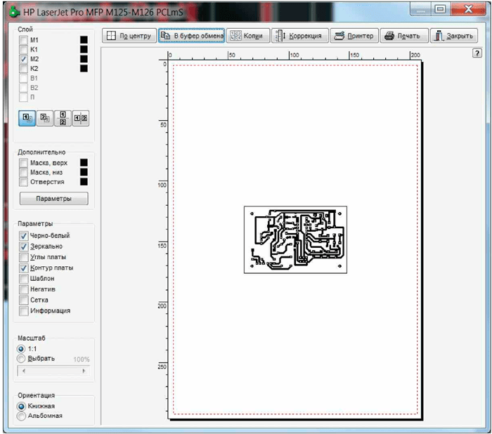This screenshot has height=434, width=492.
Task: Uncheck the Зеркально mirror option
Action: click(25, 246)
